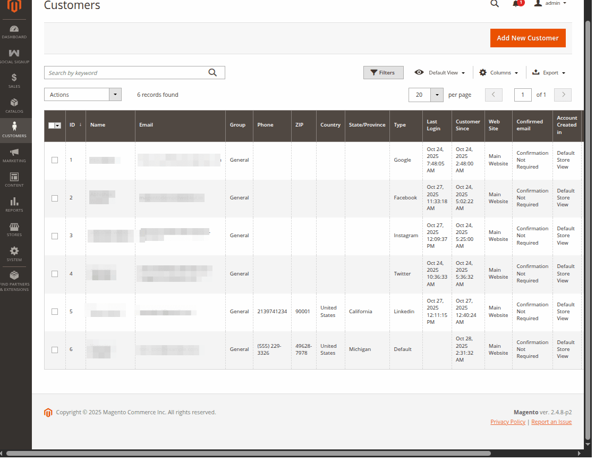
Task: Open the Reports section
Action: [14, 204]
